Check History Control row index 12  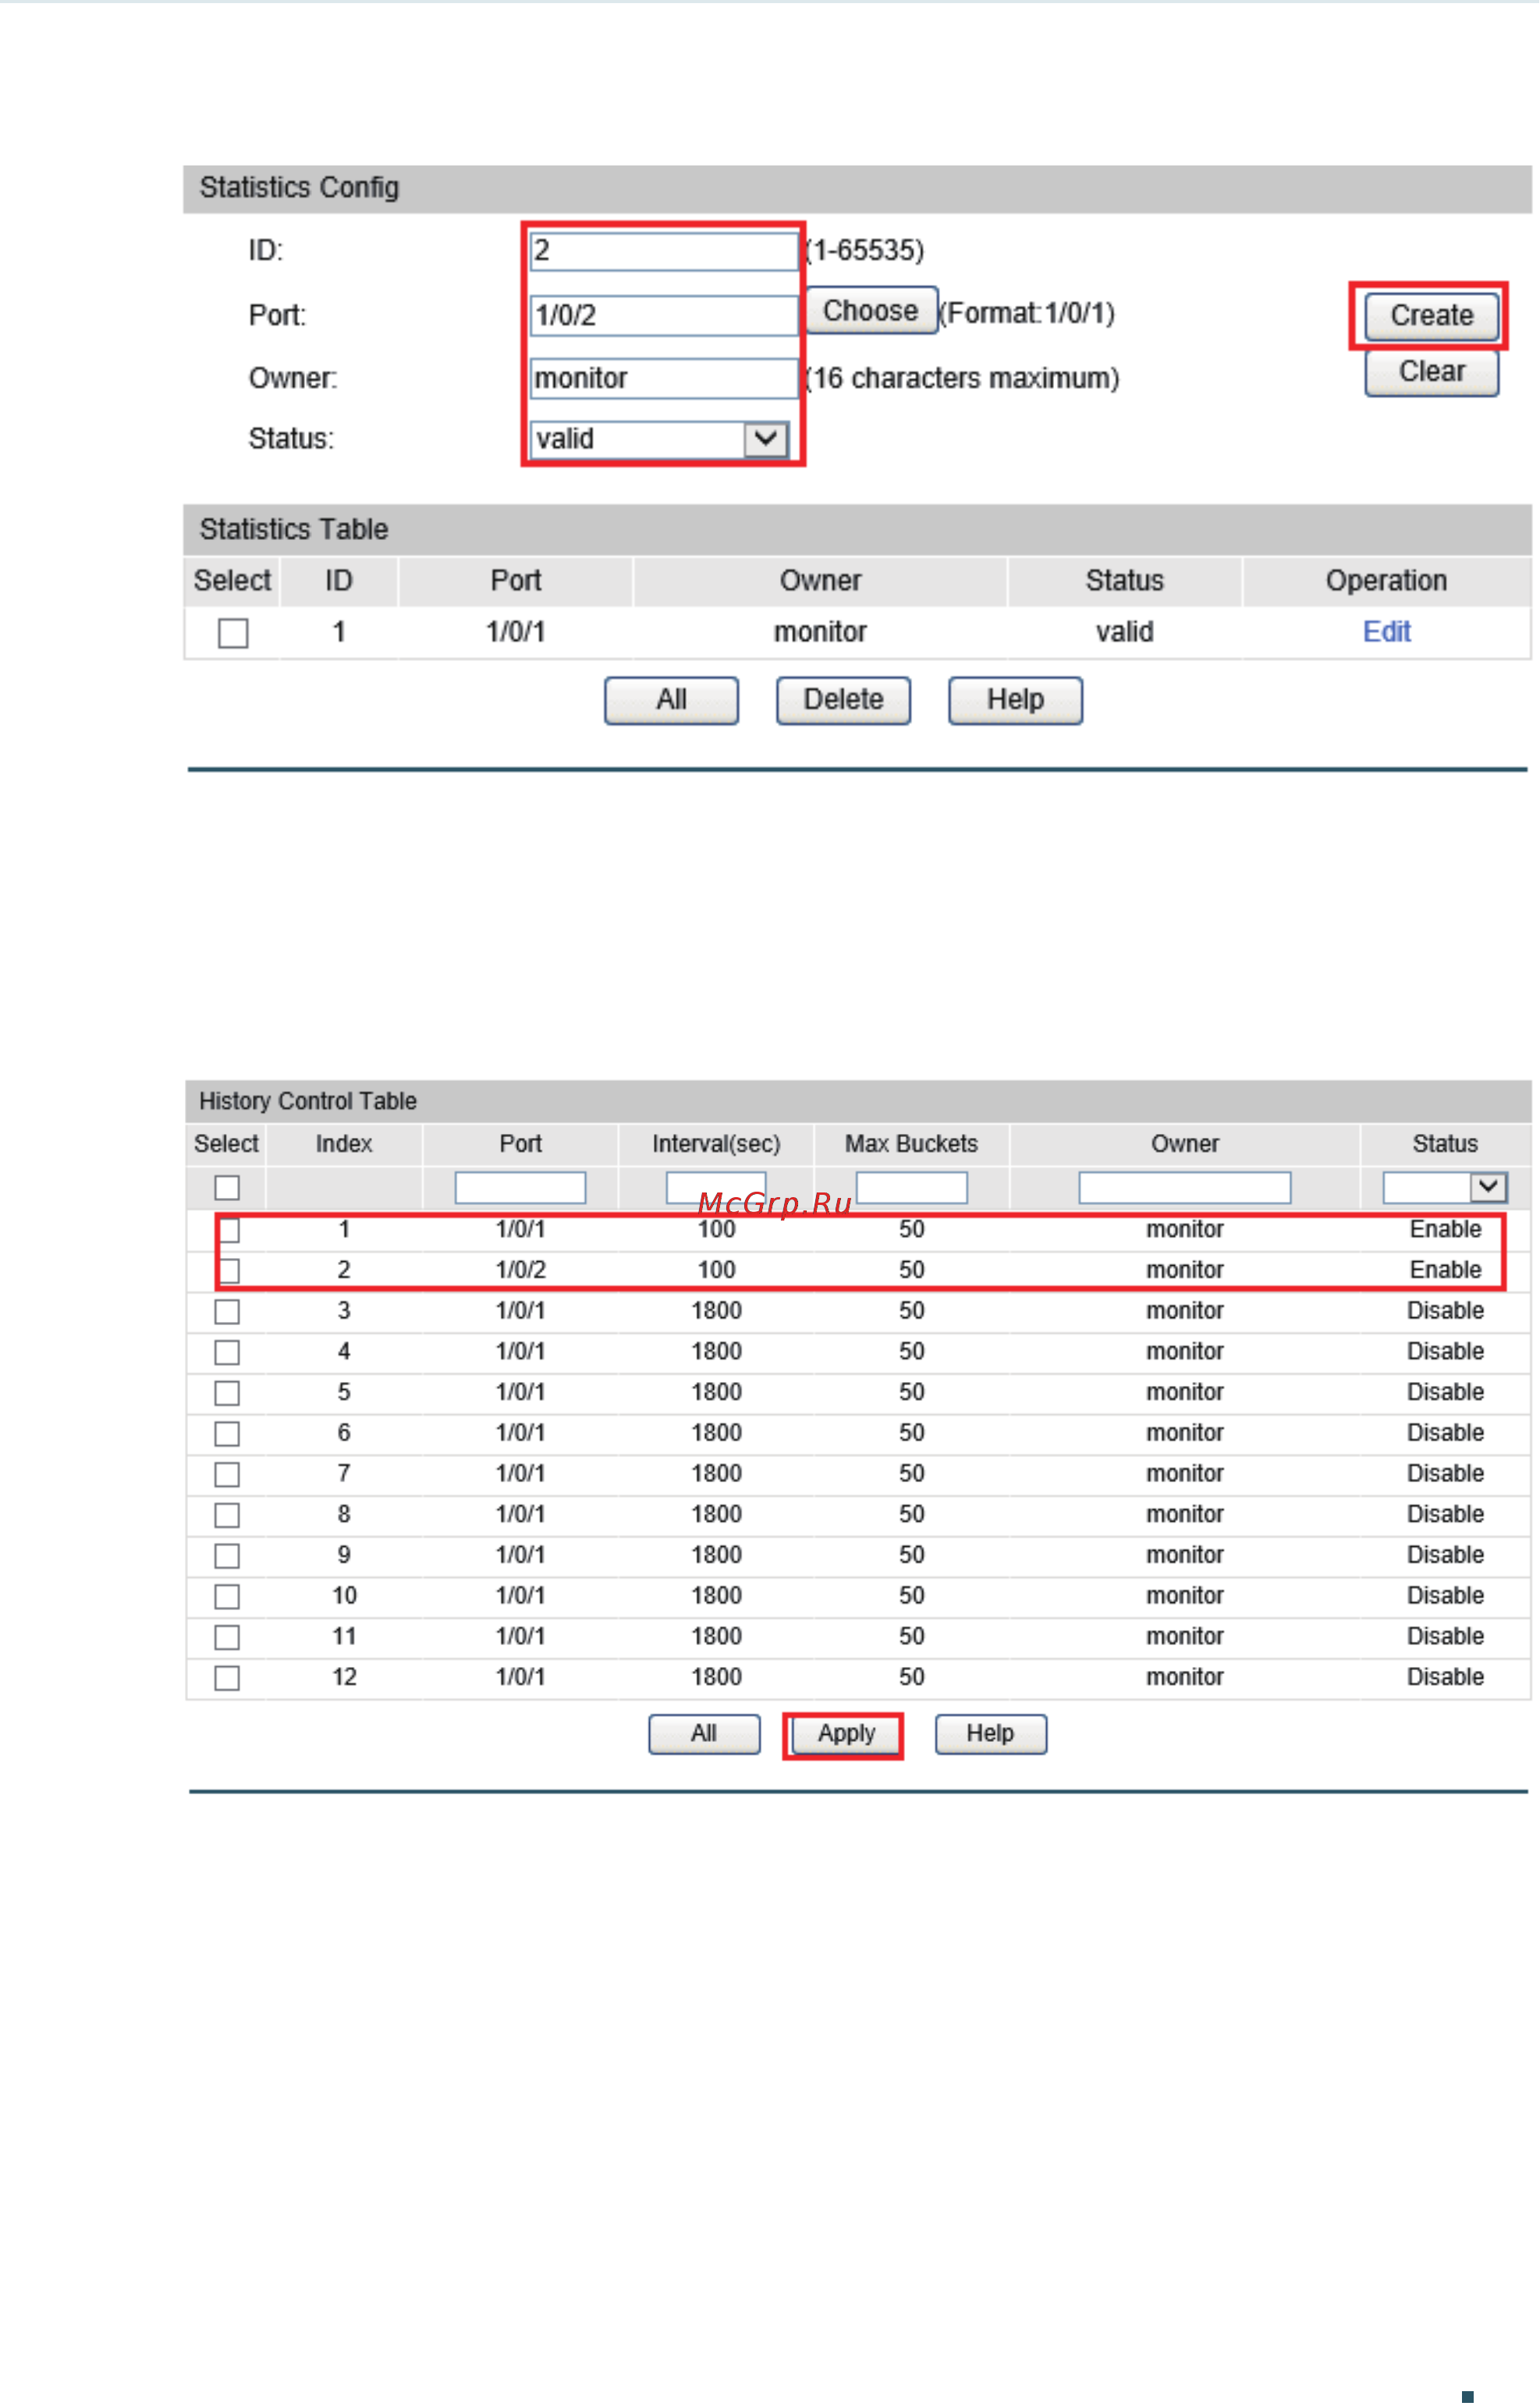227,1678
